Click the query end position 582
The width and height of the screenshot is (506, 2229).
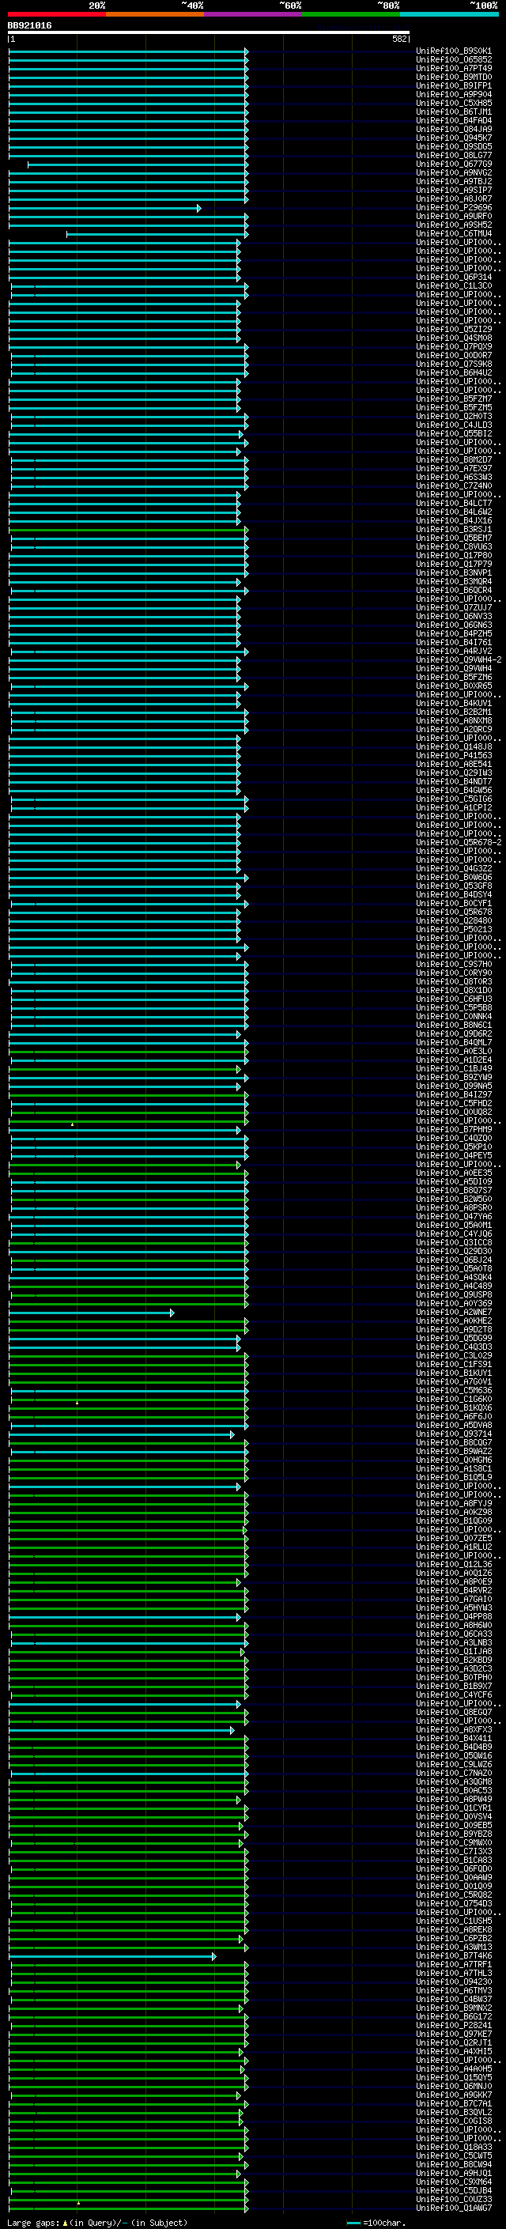[398, 39]
